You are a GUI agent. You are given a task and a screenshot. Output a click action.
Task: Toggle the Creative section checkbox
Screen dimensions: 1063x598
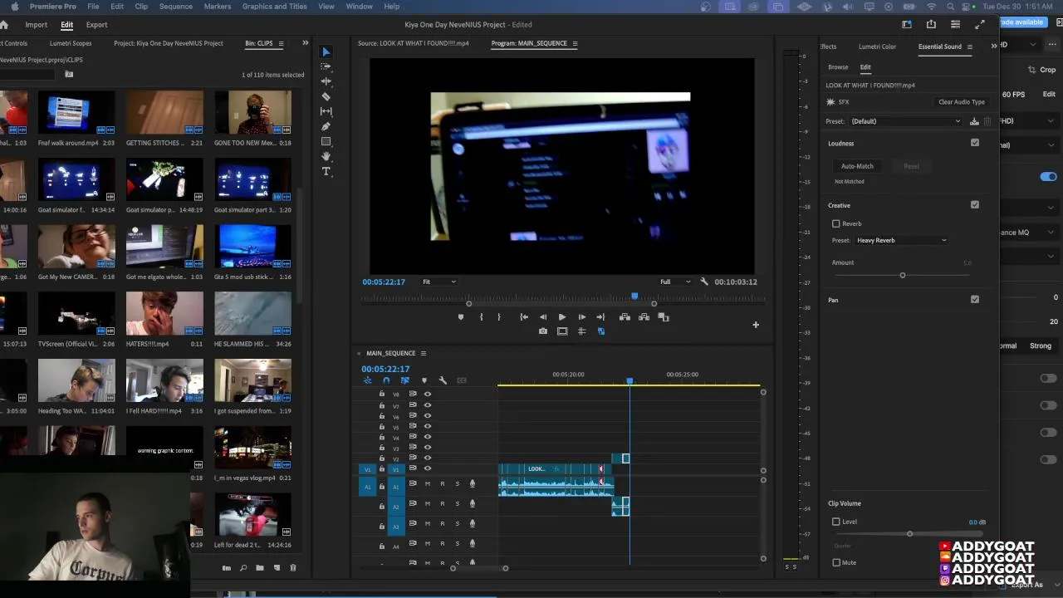[975, 204]
